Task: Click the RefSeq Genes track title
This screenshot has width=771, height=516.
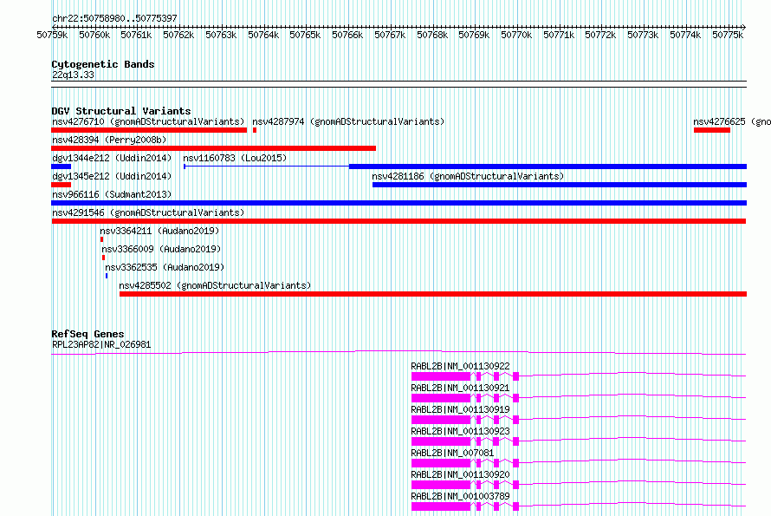Action: tap(87, 334)
